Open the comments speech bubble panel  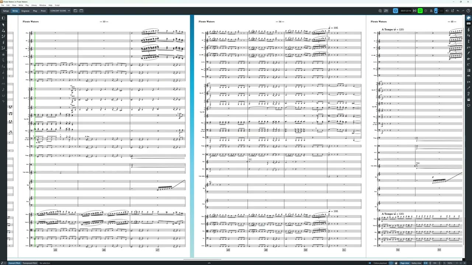point(469,106)
